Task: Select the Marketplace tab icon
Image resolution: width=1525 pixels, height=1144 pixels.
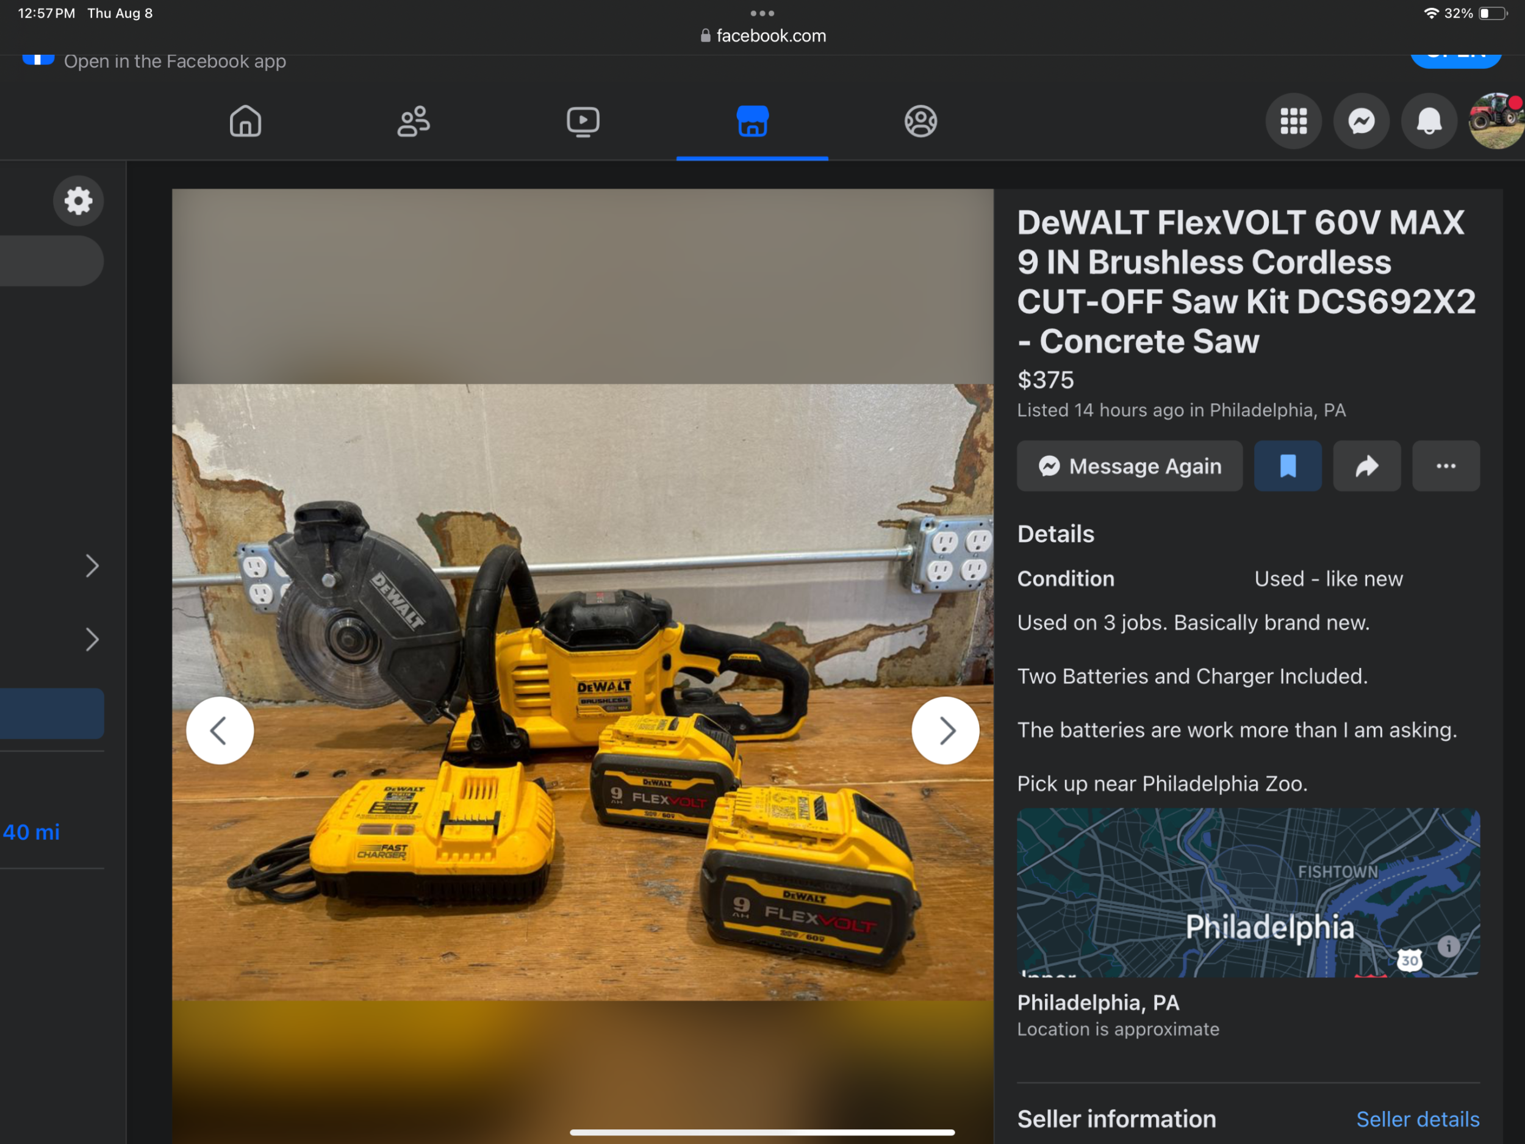Action: 752,121
